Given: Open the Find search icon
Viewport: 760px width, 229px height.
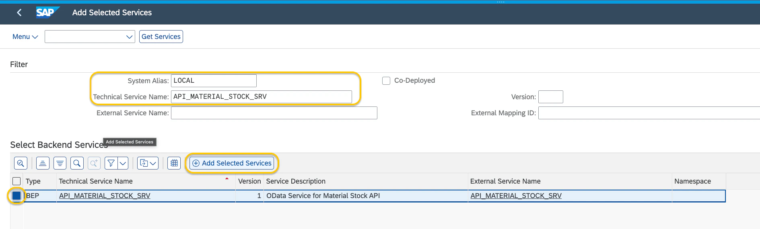Looking at the screenshot, I should click(77, 163).
